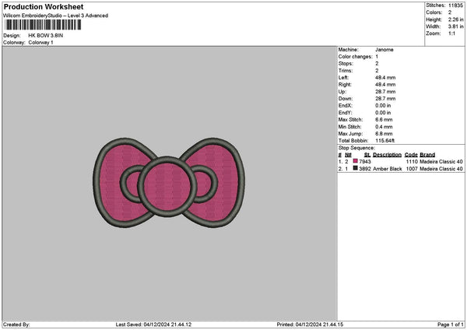Click the 'Created By:' footer label
The image size is (467, 330).
point(16,325)
